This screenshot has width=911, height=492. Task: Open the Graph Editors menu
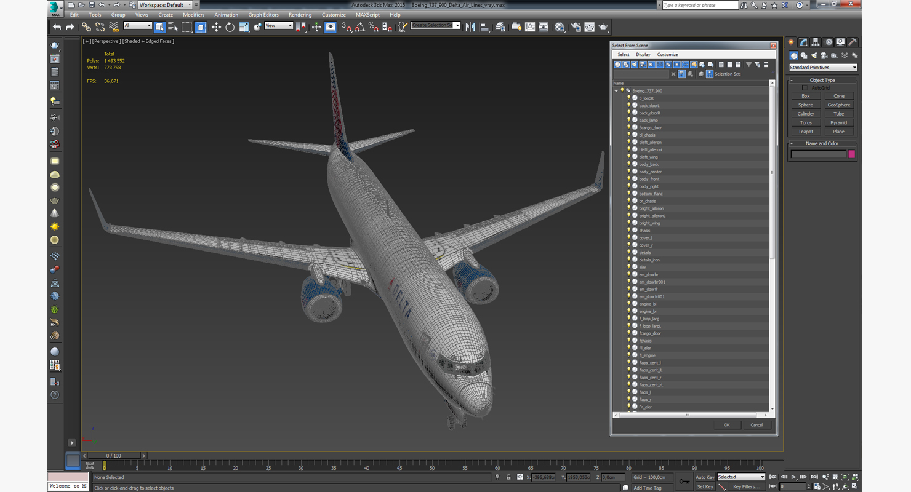pyautogui.click(x=263, y=15)
